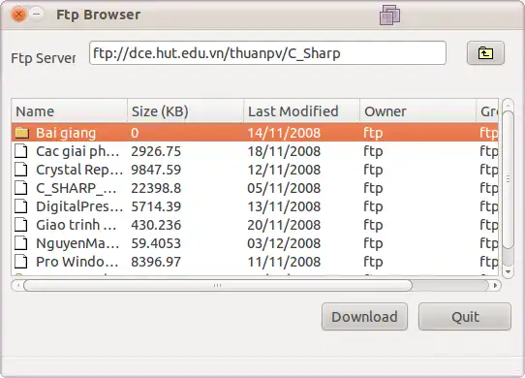Select the file Cac giai ph…
Screen dimensions: 525x378
coord(255,151)
